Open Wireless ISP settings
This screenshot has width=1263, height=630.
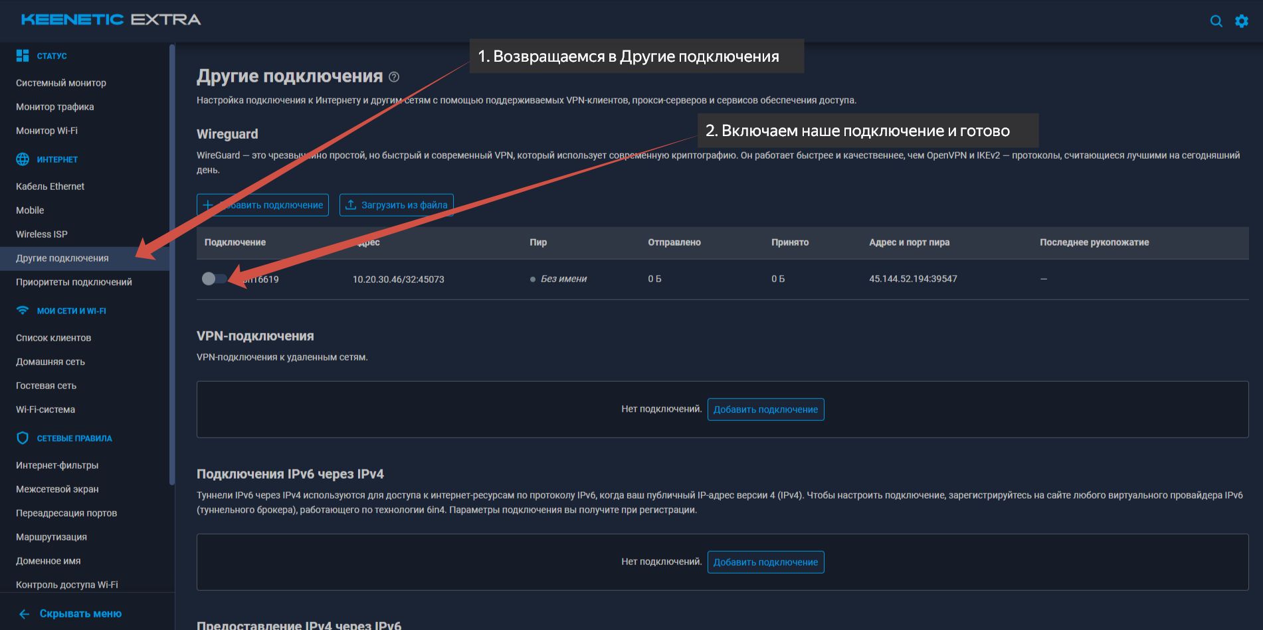42,234
